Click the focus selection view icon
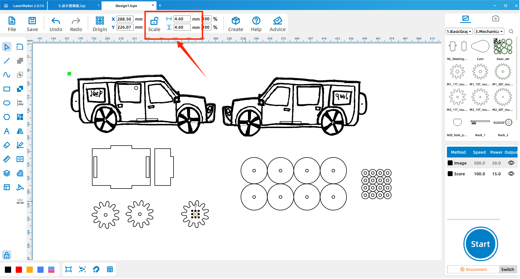Image resolution: width=520 pixels, height=279 pixels. (x=82, y=269)
